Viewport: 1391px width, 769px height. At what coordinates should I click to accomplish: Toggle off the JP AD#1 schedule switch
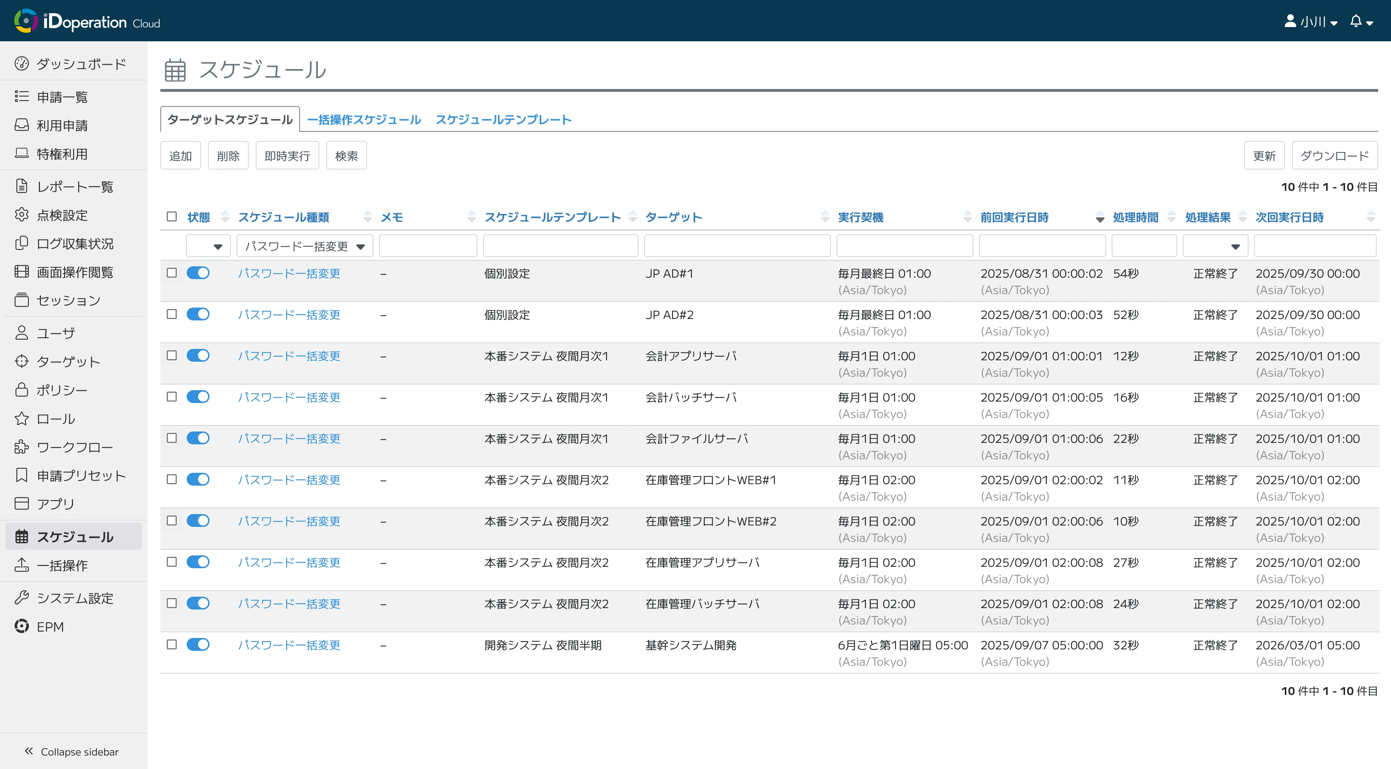click(198, 273)
